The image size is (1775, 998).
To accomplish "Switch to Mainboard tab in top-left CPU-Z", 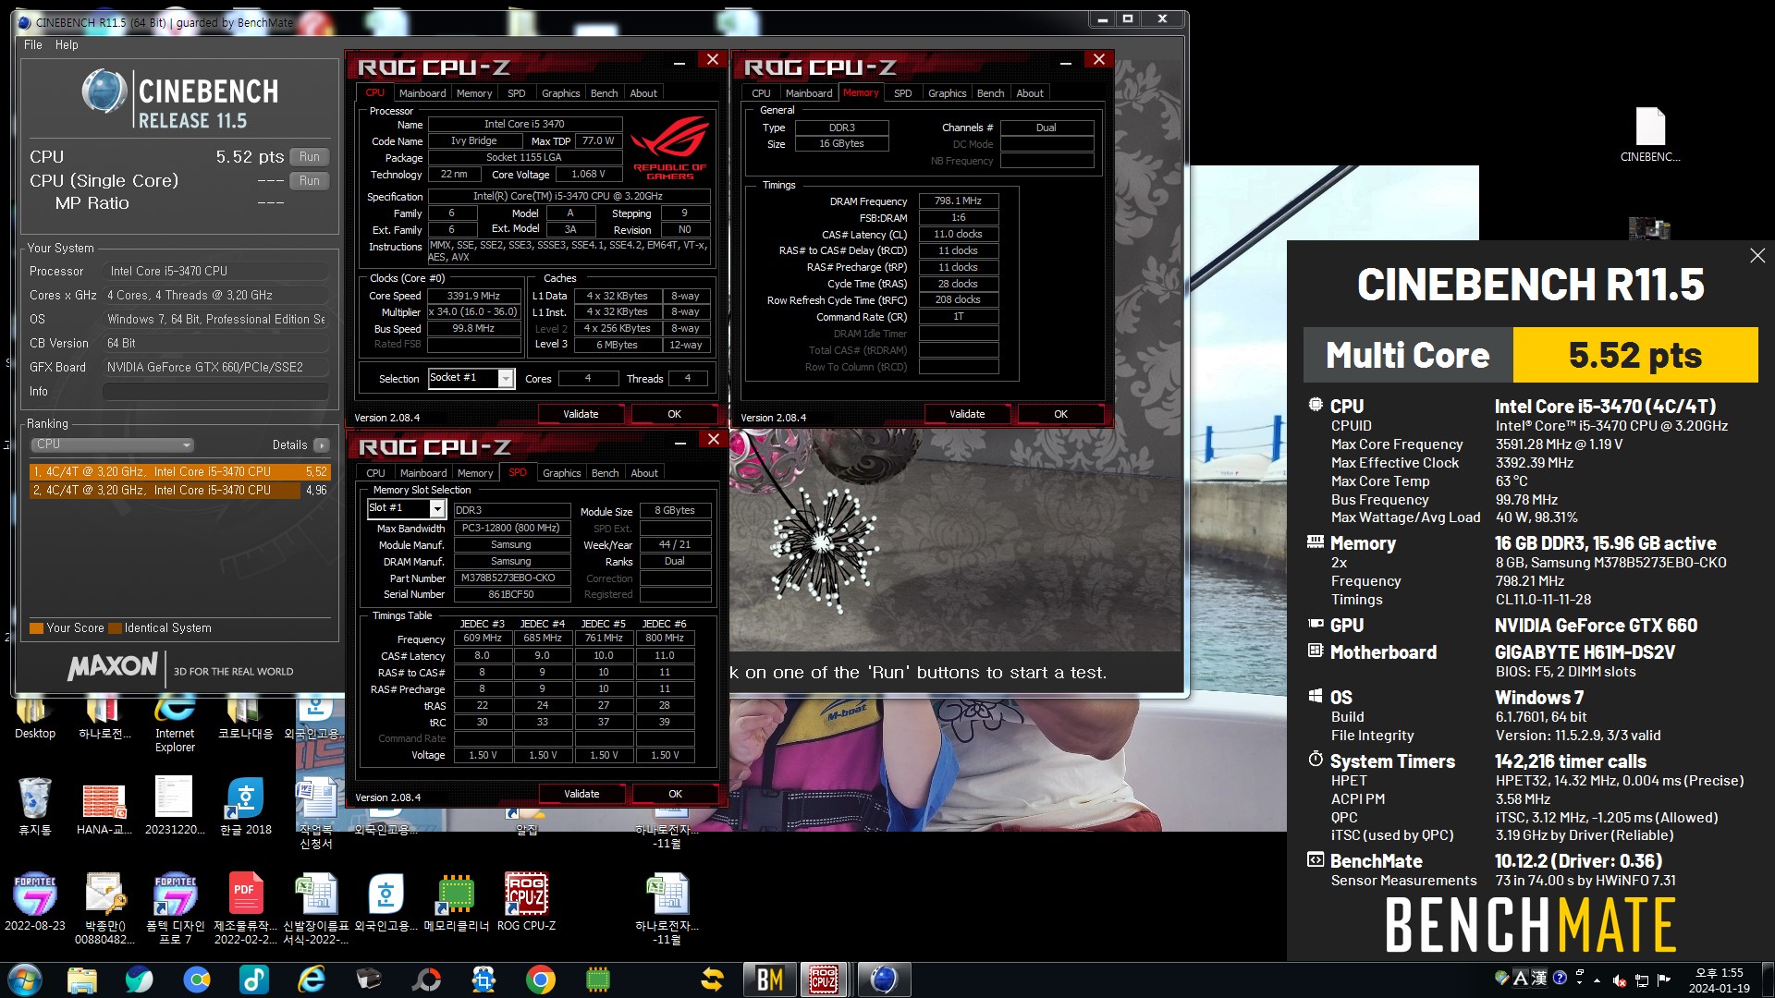I will [x=422, y=93].
